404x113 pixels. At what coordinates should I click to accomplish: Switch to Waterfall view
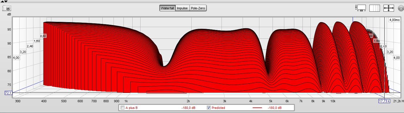click(168, 8)
